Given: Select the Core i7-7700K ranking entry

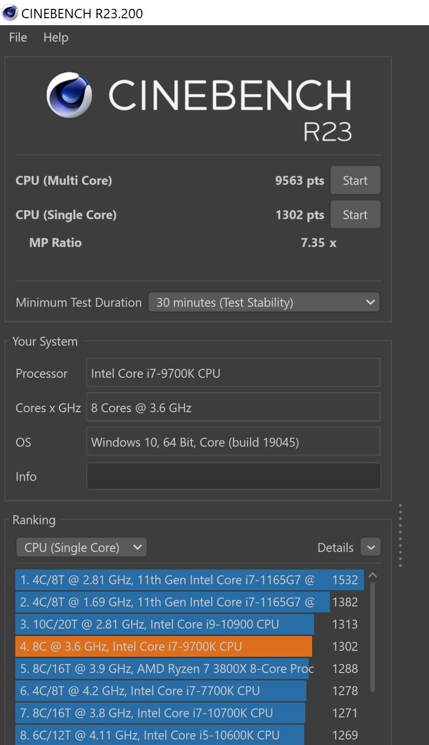Looking at the screenshot, I should [161, 691].
